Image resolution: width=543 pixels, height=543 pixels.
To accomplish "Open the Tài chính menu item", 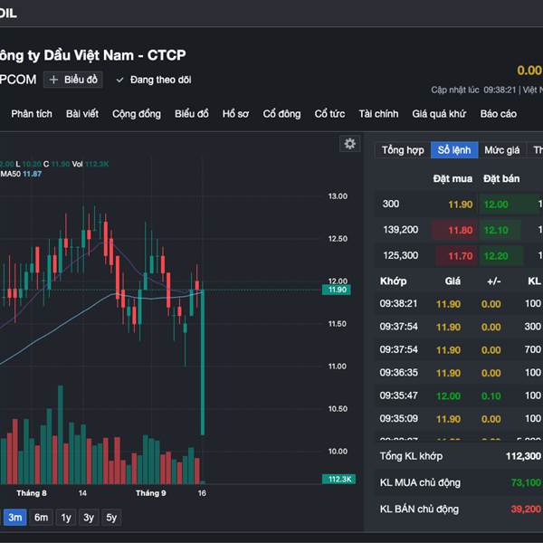I will point(378,114).
